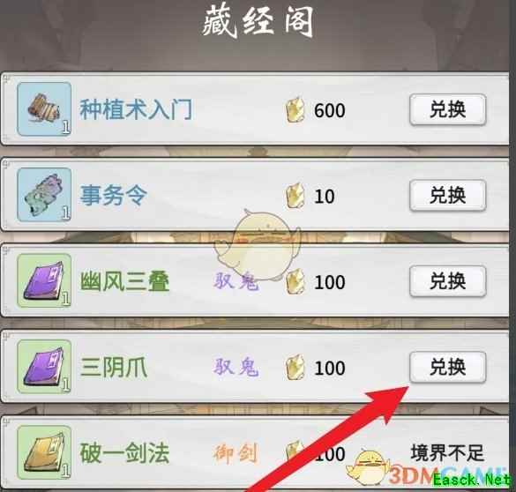Click the 境界不足 label on 破一剑法
This screenshot has width=516, height=492.
[x=447, y=453]
